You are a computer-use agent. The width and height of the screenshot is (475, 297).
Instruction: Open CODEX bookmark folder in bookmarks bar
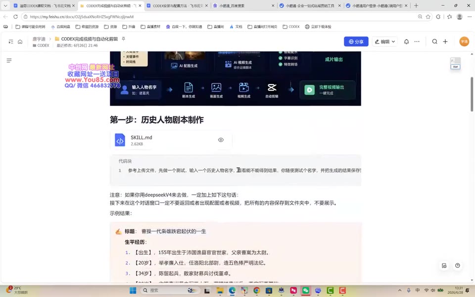(x=291, y=27)
